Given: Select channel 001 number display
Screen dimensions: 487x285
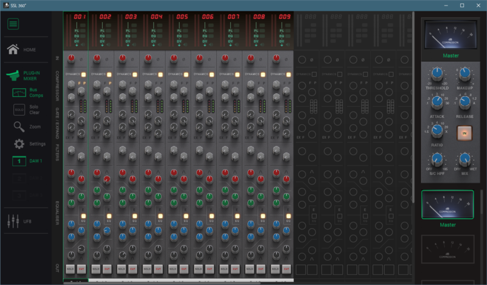Looking at the screenshot, I should point(80,17).
